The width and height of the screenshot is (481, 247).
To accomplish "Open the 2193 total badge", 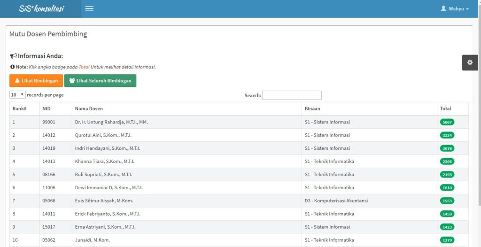I will [447, 175].
